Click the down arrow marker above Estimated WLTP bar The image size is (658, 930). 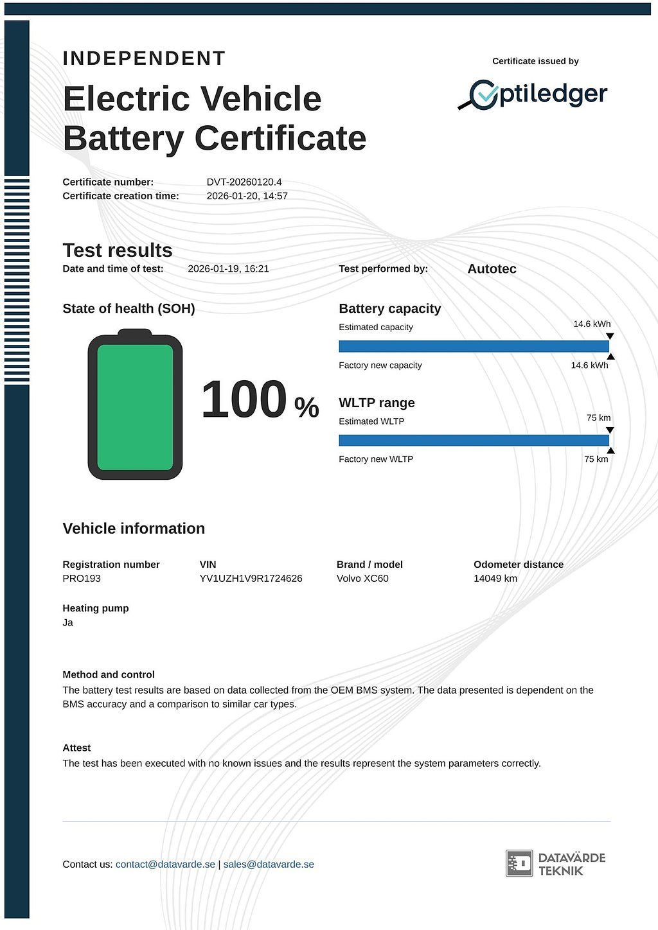(610, 430)
